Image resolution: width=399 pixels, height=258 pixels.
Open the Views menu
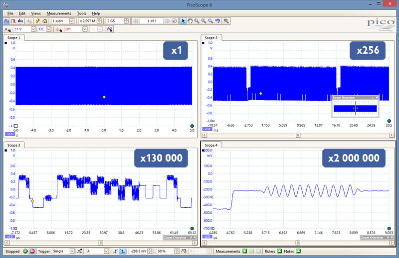36,13
